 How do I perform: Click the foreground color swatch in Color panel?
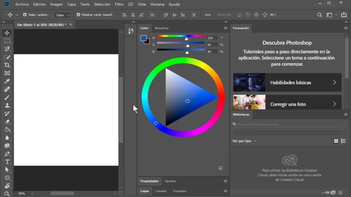point(143,38)
